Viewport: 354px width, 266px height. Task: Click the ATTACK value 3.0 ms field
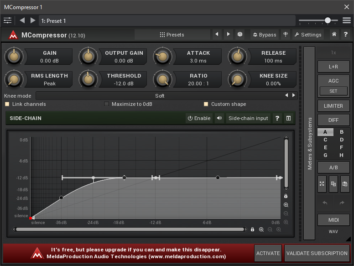[x=198, y=61]
